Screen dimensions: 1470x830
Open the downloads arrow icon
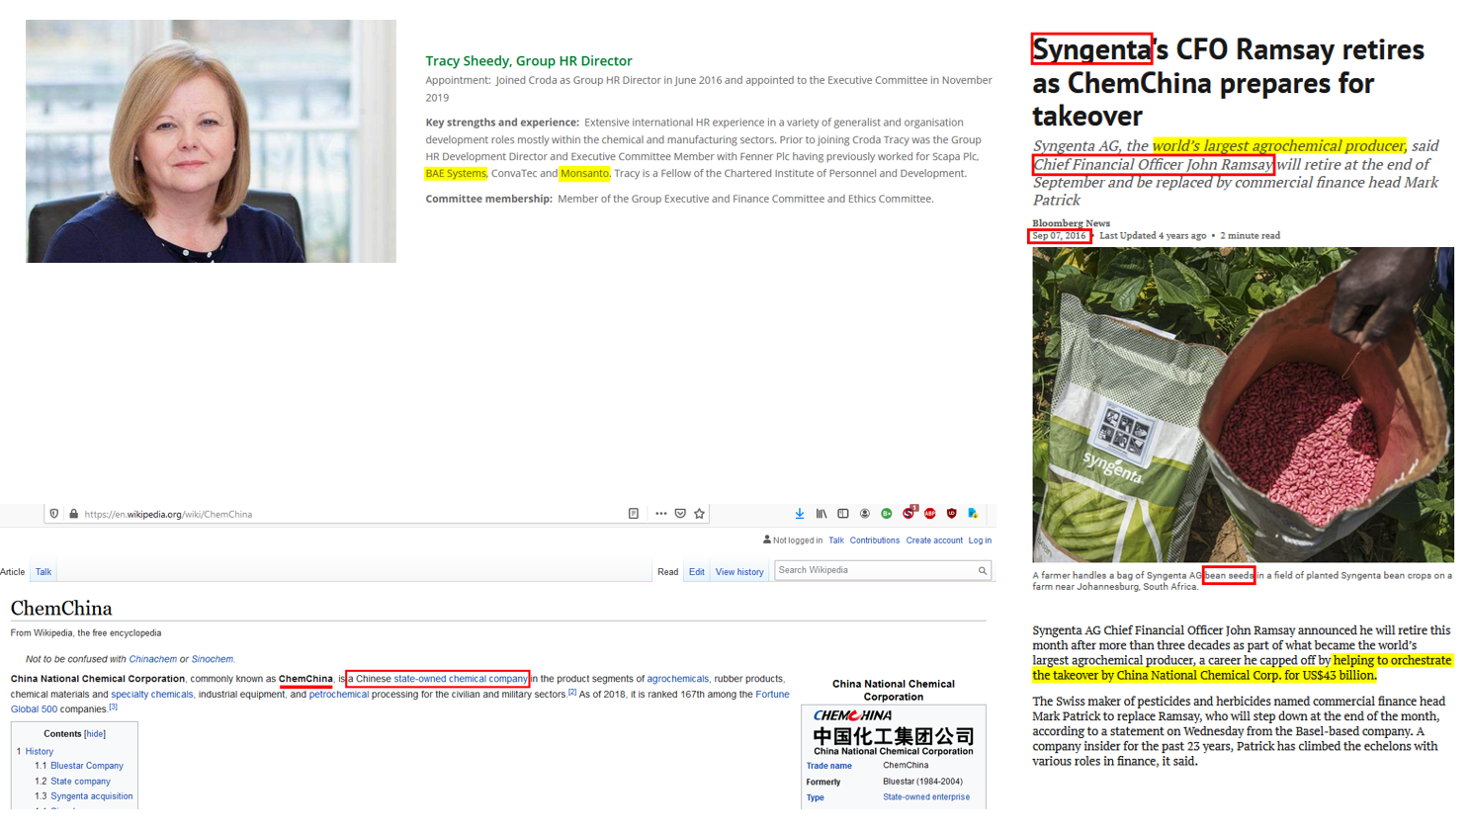tap(800, 514)
